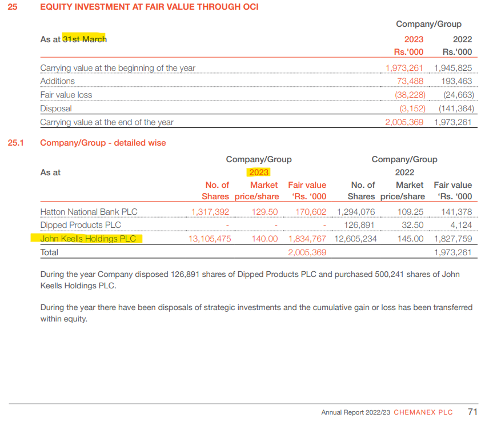Click the subsection heading "Company/Group - detailed wise"
Screen dimensions: 489x426
click(103, 143)
